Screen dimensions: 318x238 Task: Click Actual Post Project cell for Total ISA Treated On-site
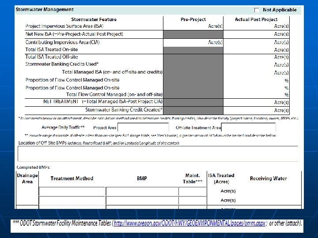pyautogui.click(x=256, y=50)
